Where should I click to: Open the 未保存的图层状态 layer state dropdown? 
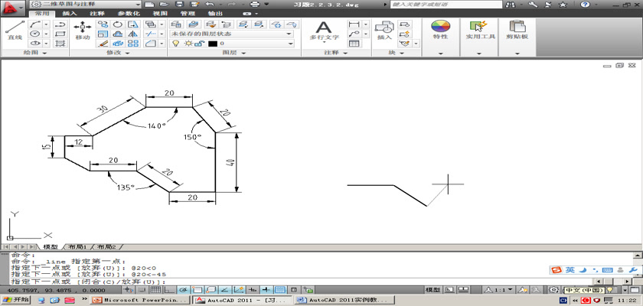pyautogui.click(x=232, y=34)
